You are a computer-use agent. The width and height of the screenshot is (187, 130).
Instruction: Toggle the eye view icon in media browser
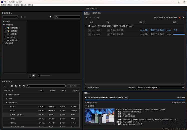pyautogui.click(x=53, y=17)
